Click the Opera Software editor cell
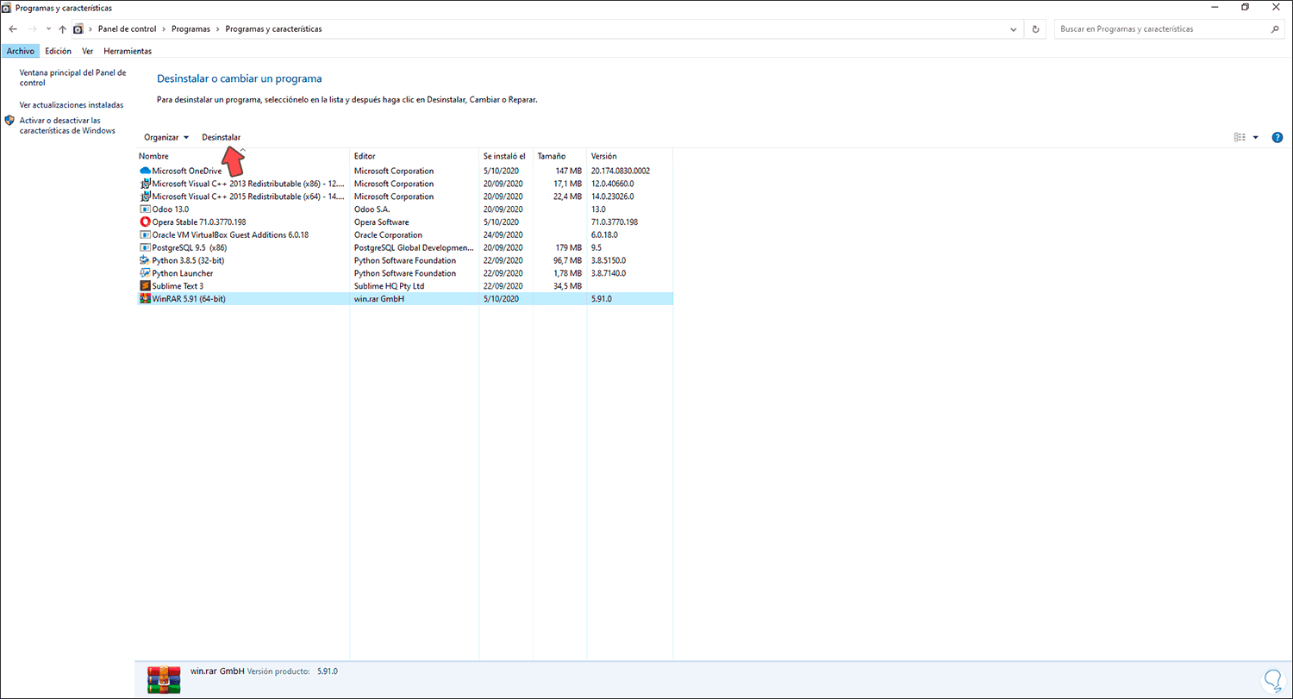 [x=382, y=222]
